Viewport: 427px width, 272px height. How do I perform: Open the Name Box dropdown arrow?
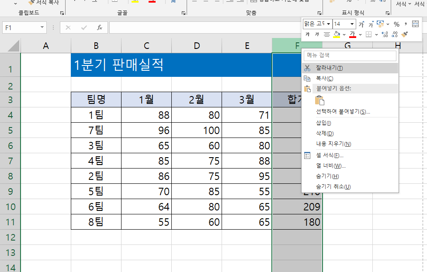pyautogui.click(x=42, y=27)
